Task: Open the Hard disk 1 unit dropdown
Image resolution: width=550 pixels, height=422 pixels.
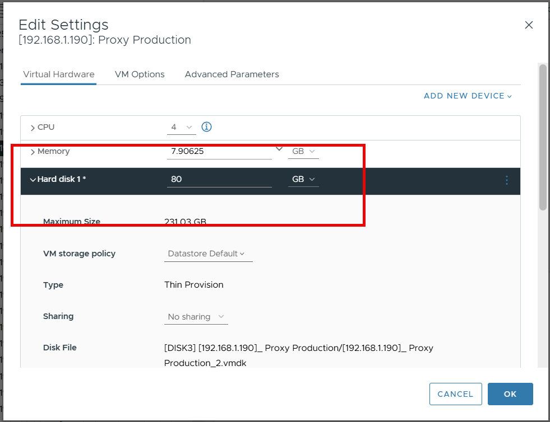Action: click(303, 179)
